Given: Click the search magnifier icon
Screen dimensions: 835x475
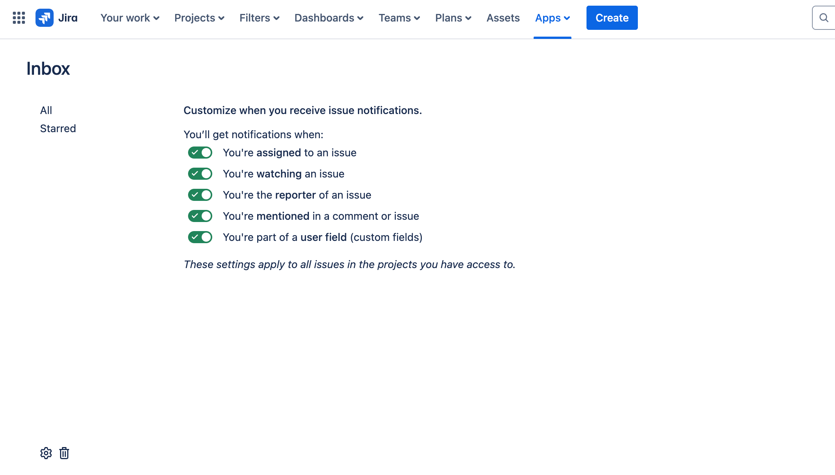Looking at the screenshot, I should point(824,18).
